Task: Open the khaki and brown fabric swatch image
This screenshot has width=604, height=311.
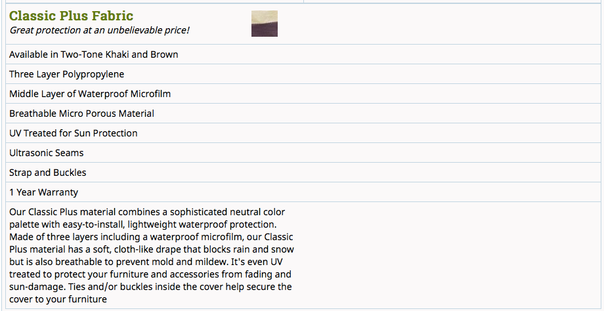Action: [264, 24]
